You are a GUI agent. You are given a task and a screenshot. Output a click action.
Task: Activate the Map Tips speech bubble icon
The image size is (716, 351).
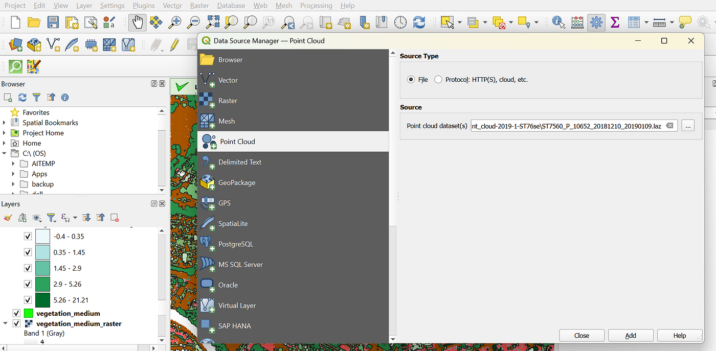(x=685, y=22)
